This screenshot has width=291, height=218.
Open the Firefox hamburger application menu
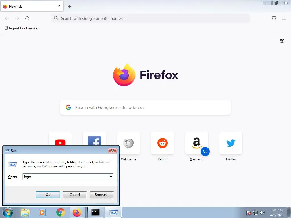pyautogui.click(x=284, y=18)
